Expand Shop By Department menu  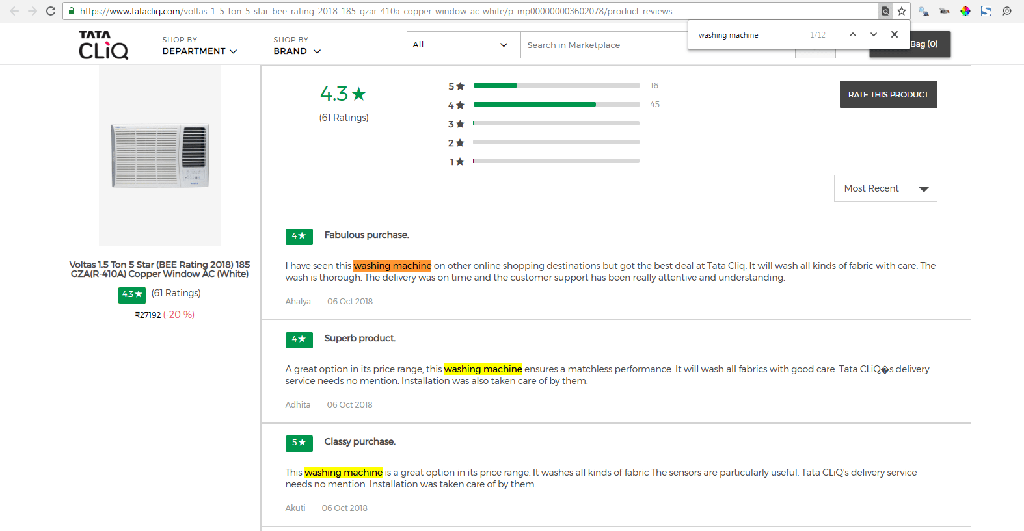point(200,45)
